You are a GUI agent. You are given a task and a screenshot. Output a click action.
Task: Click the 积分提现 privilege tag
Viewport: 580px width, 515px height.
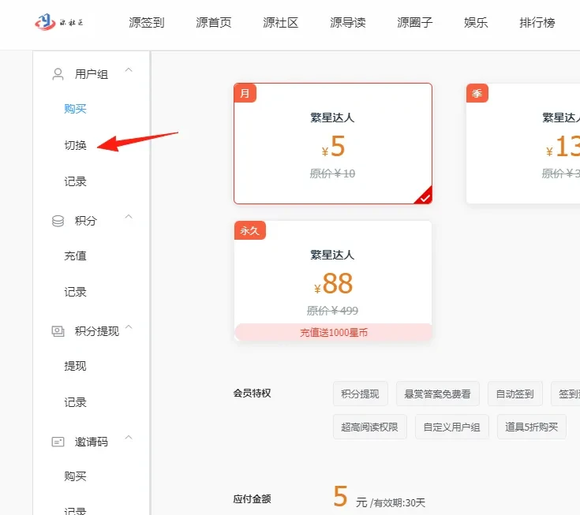[360, 394]
